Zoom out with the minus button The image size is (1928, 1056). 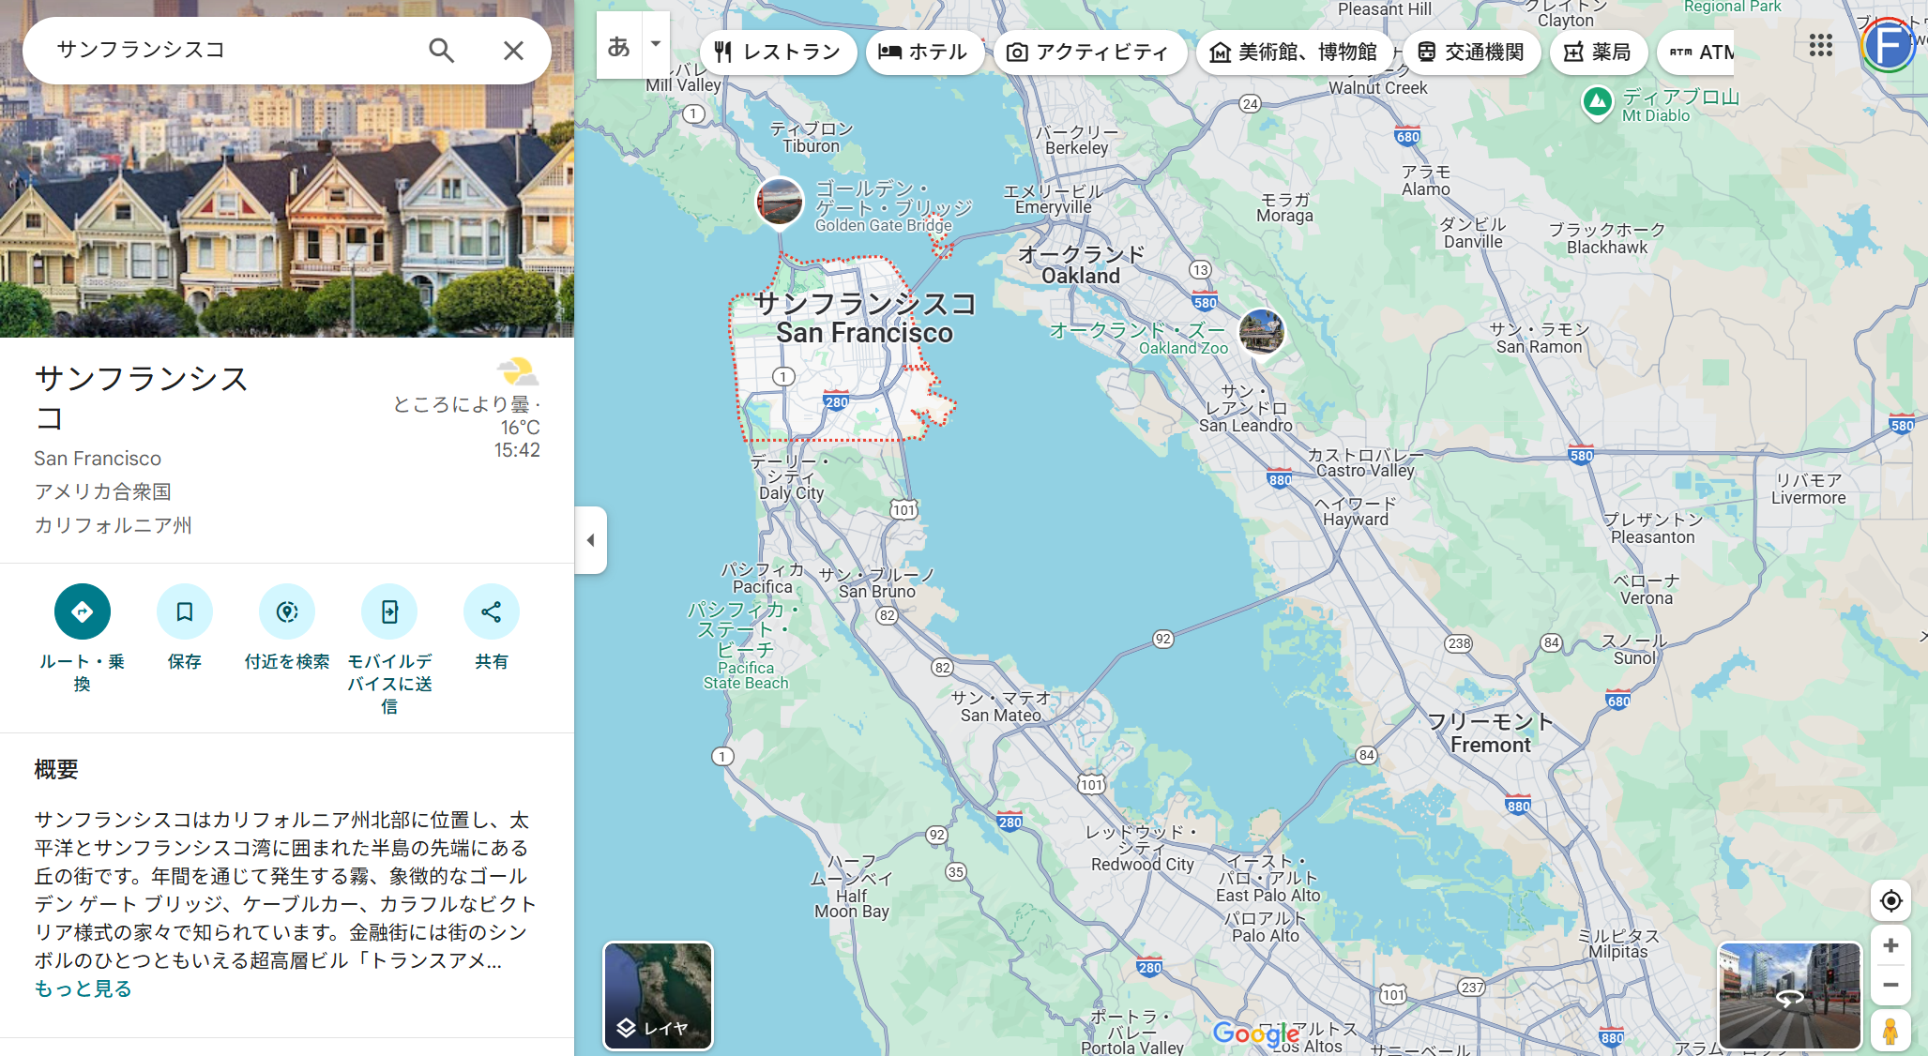click(x=1890, y=985)
